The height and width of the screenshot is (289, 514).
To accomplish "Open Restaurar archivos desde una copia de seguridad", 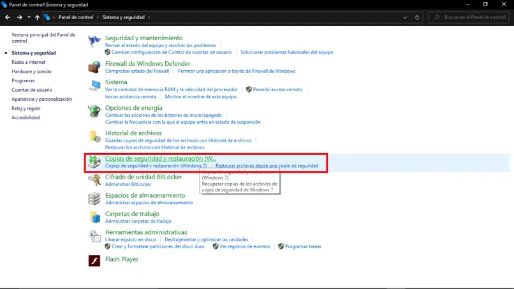I will tap(267, 166).
